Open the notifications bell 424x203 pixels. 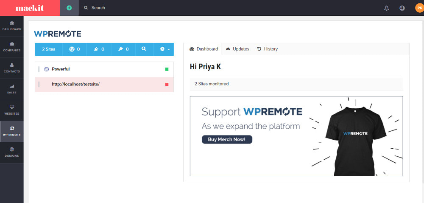coord(386,8)
